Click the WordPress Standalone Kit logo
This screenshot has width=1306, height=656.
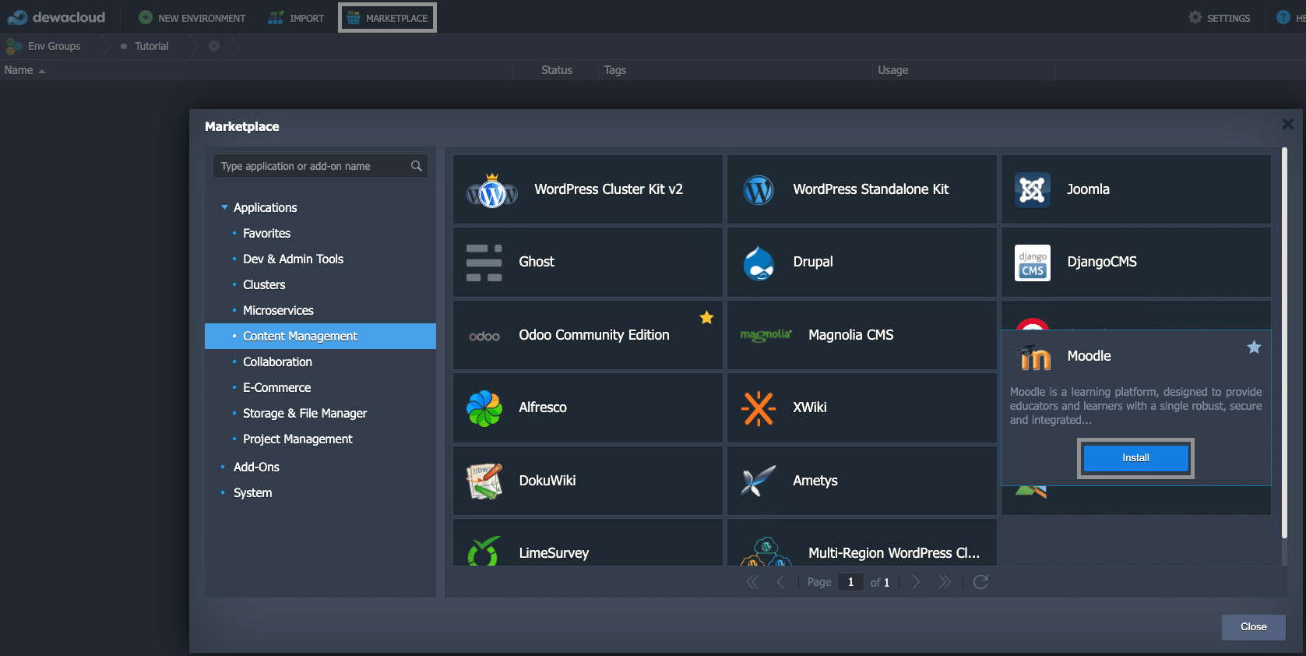tap(759, 189)
